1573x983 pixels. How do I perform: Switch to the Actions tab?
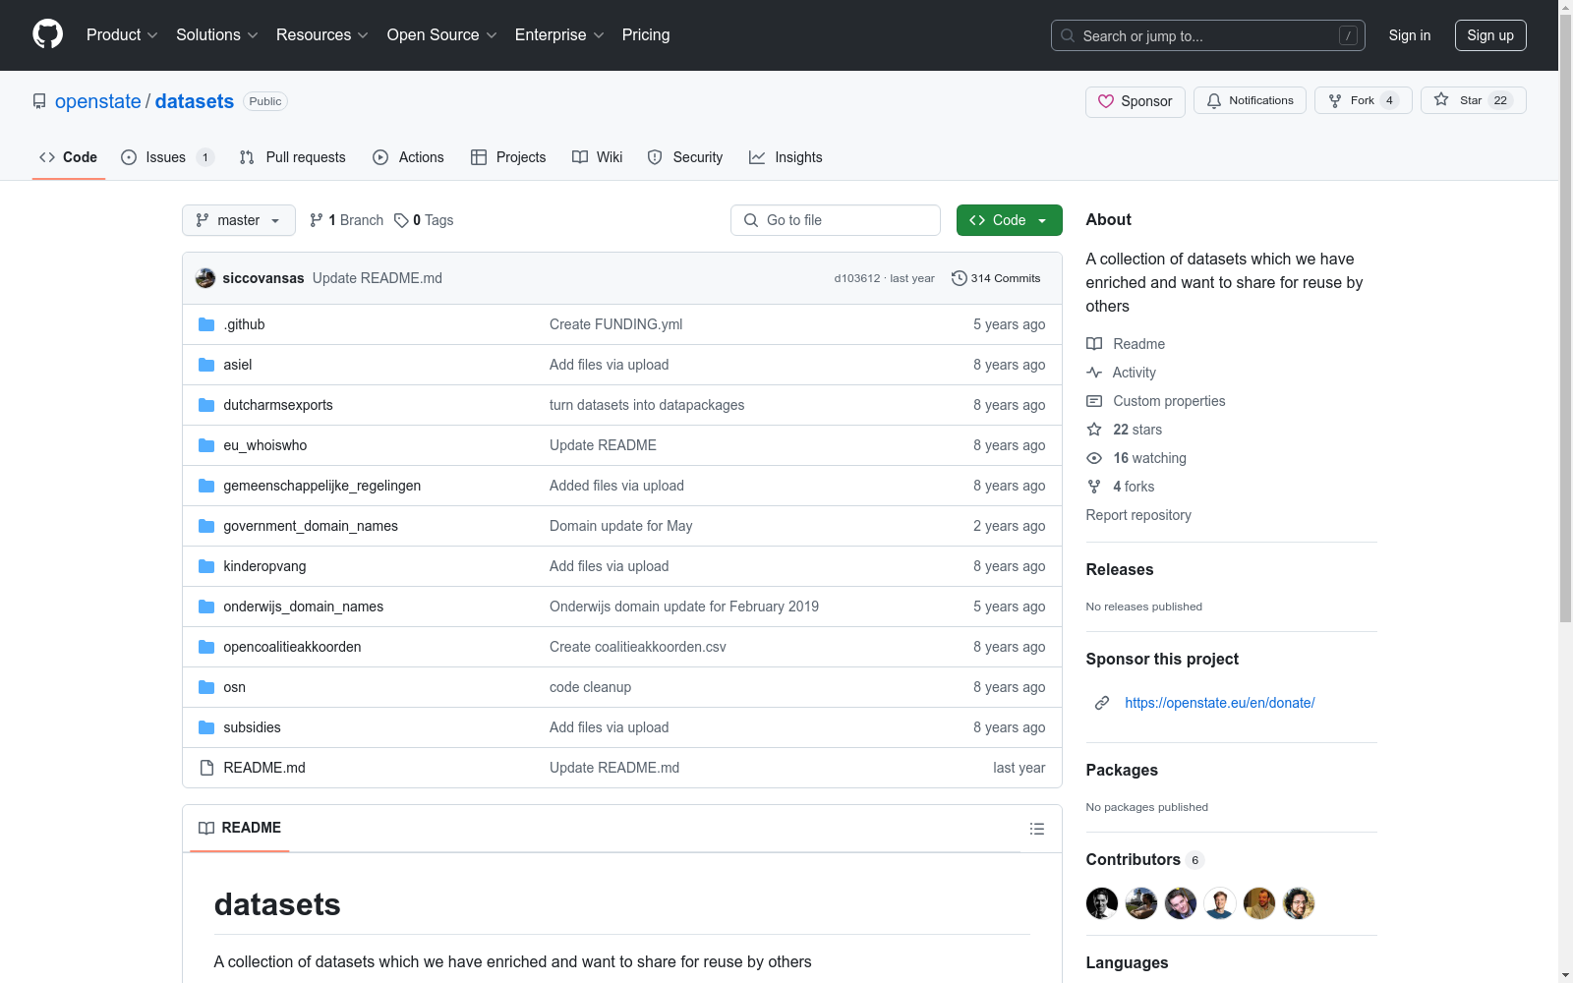(x=408, y=157)
